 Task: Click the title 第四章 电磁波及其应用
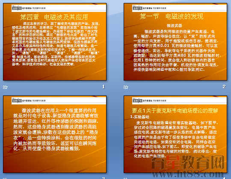(x=54, y=17)
